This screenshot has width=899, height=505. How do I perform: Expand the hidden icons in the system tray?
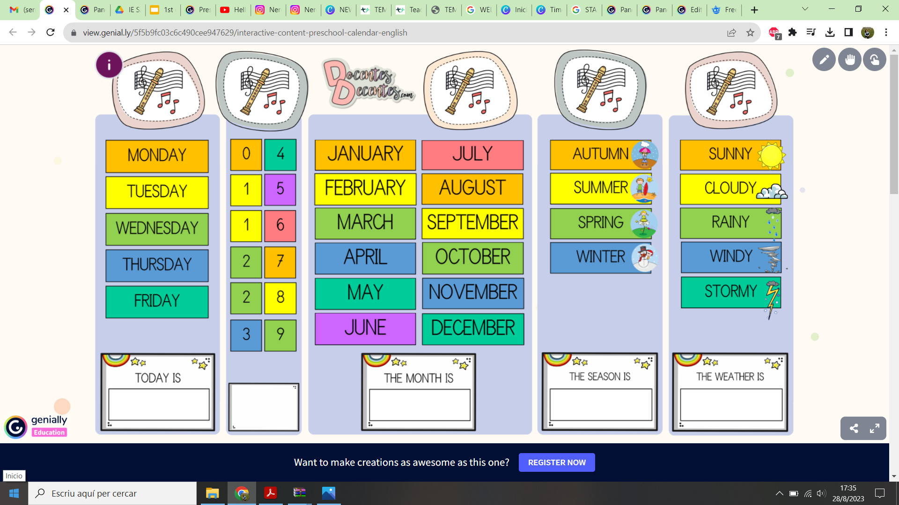(x=779, y=493)
